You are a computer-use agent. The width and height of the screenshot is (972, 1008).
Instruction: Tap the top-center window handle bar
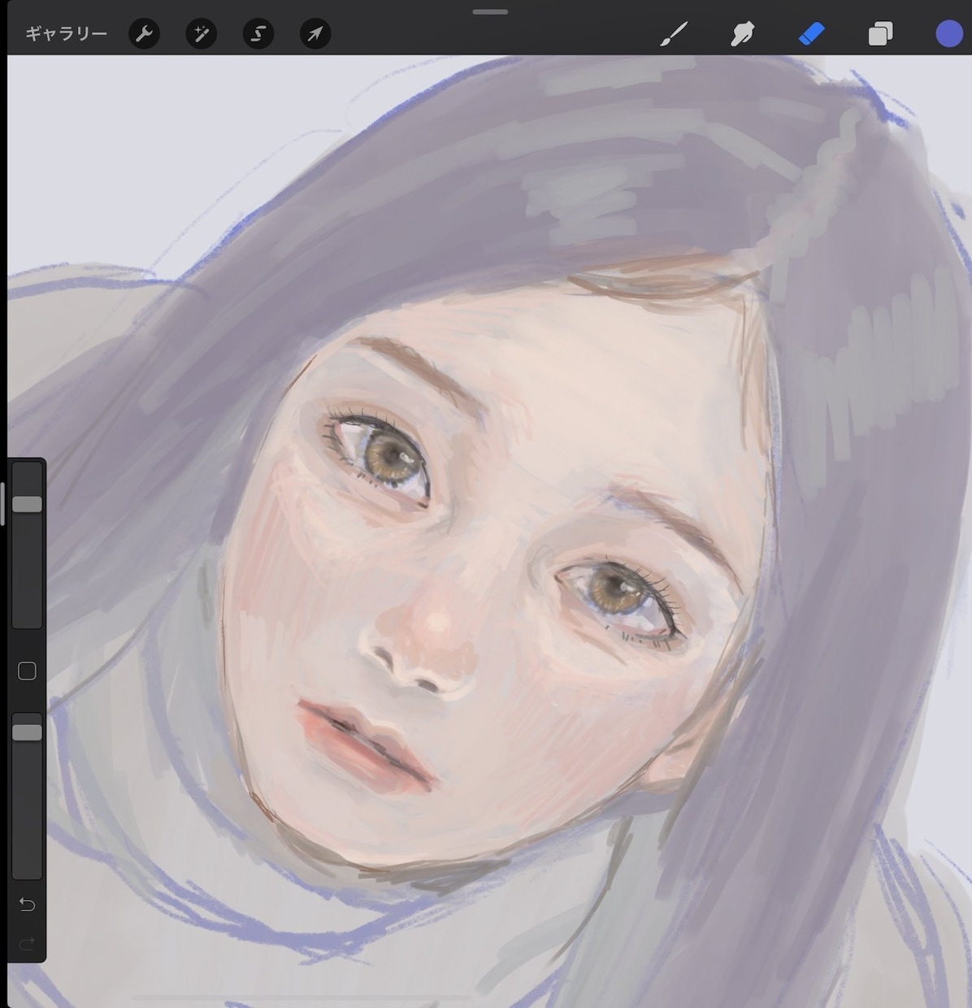point(490,11)
